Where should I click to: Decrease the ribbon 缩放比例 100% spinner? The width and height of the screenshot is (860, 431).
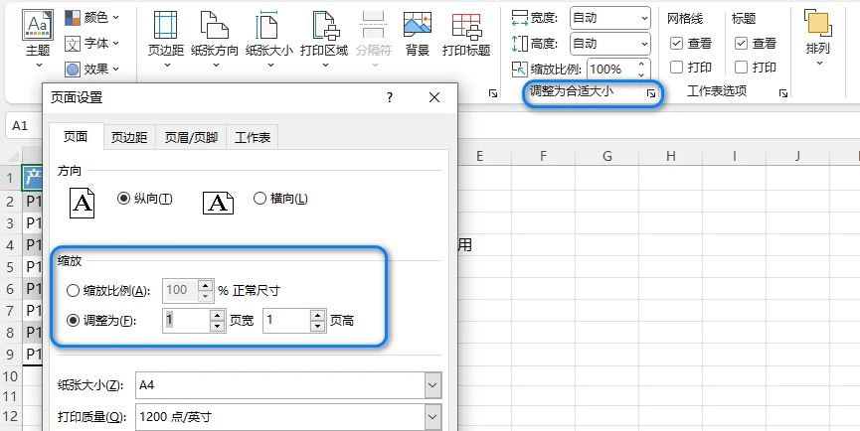click(x=641, y=73)
